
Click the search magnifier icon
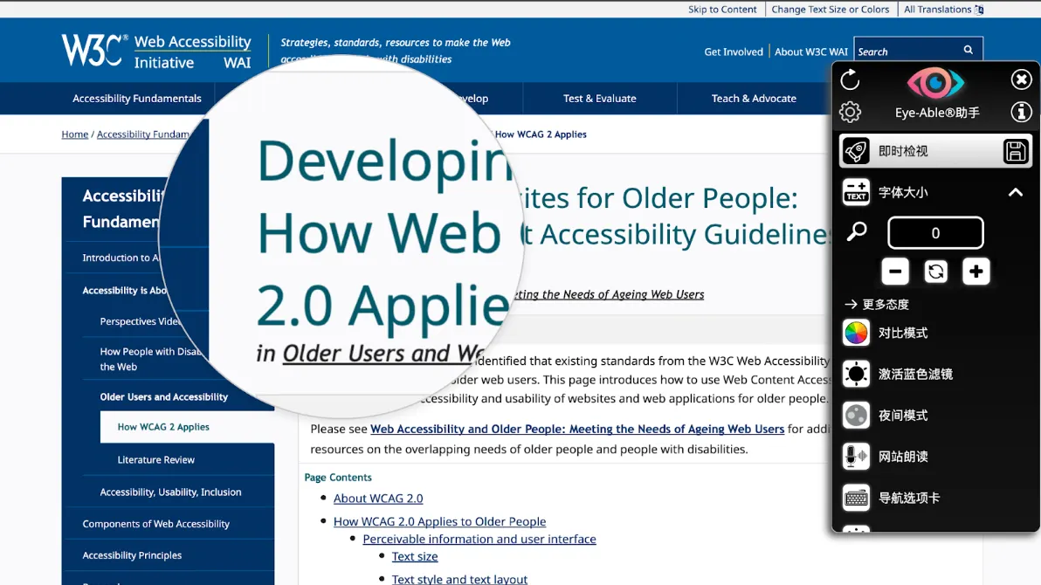click(968, 50)
